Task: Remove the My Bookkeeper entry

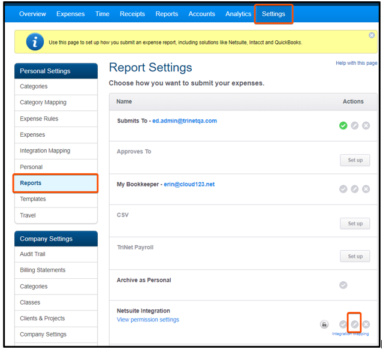Action: point(366,189)
